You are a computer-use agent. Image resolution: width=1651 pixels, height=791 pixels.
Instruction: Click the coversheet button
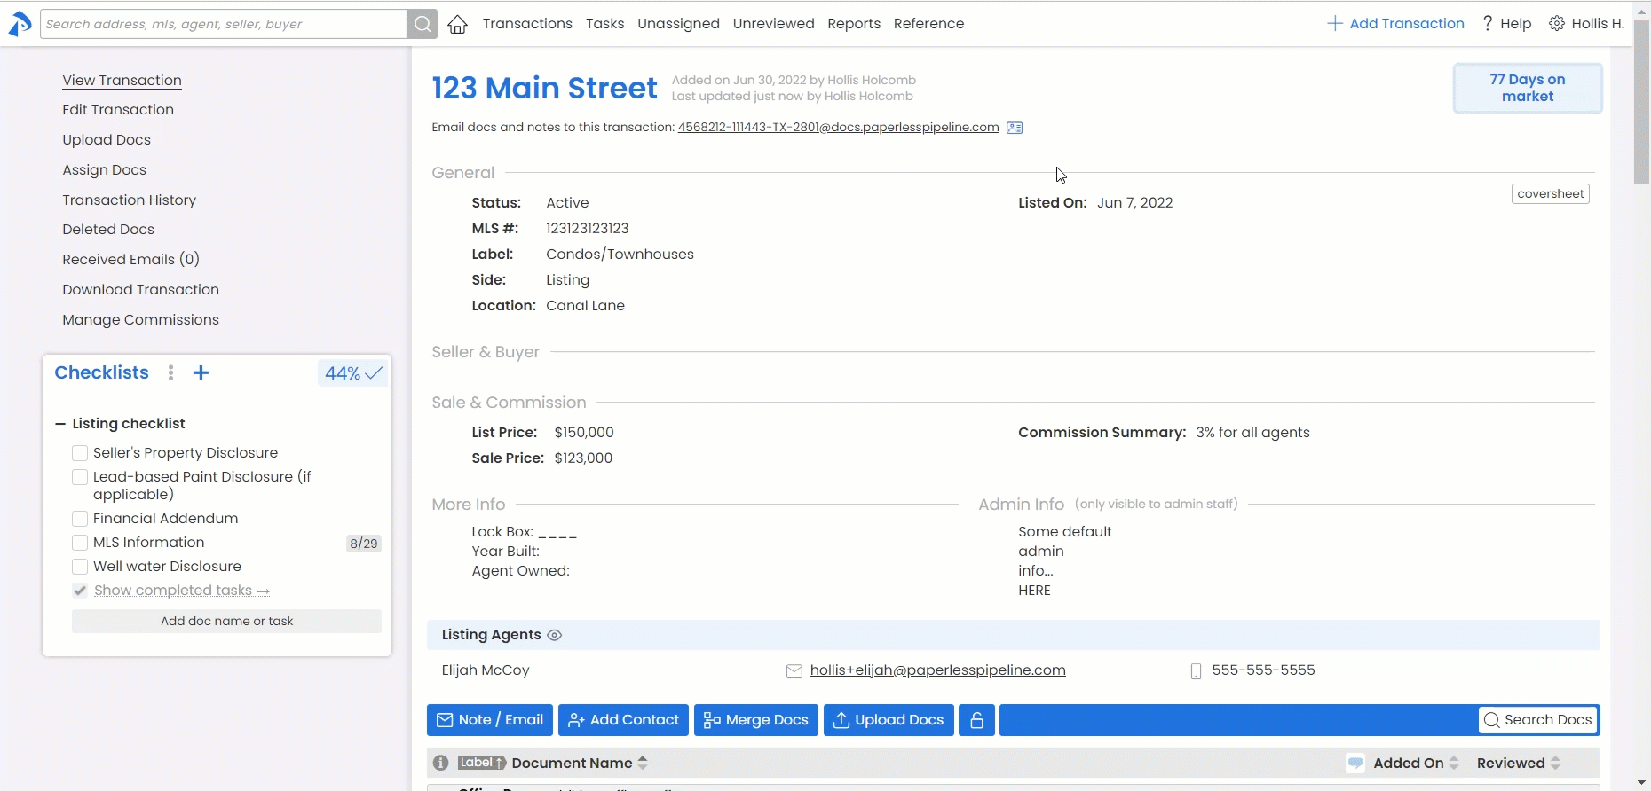tap(1550, 194)
